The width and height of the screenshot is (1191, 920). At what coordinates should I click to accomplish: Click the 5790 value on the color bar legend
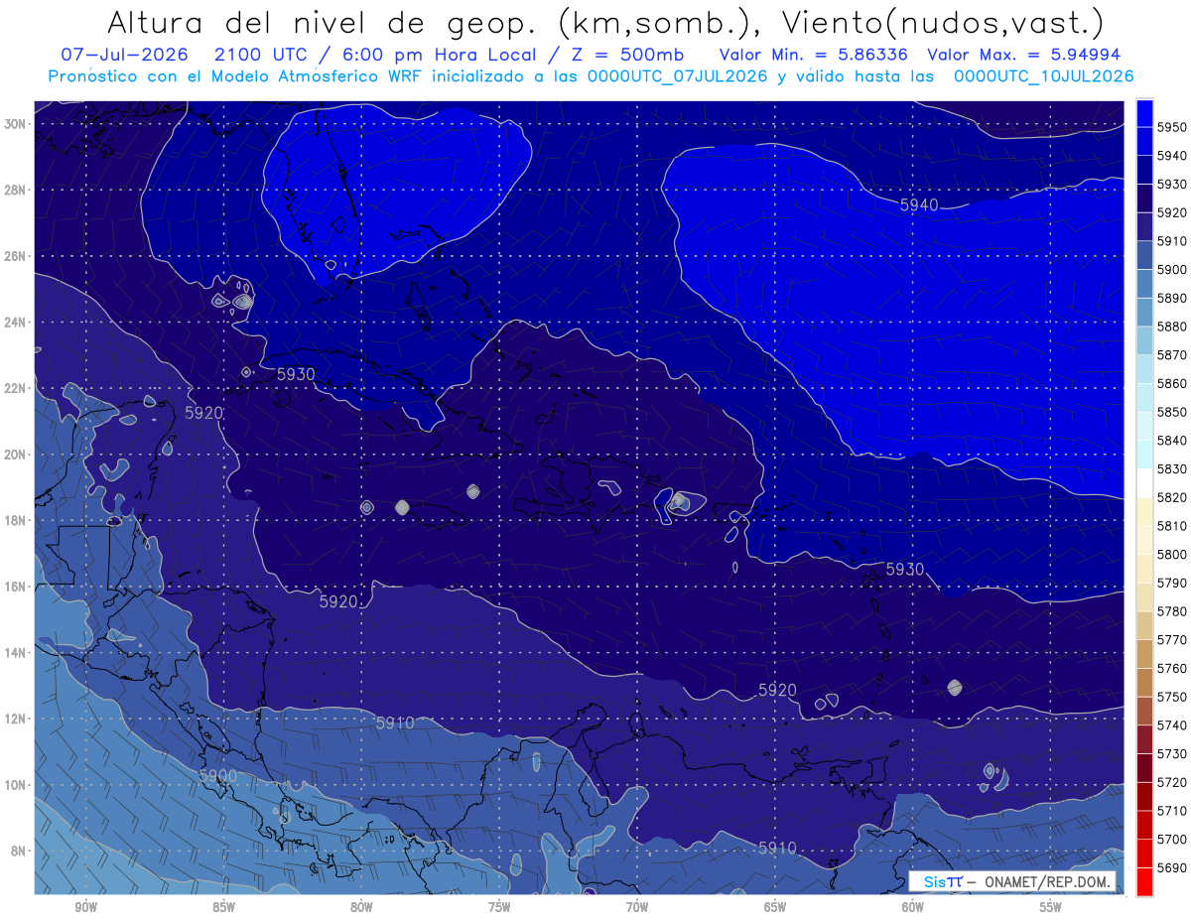click(x=1172, y=583)
